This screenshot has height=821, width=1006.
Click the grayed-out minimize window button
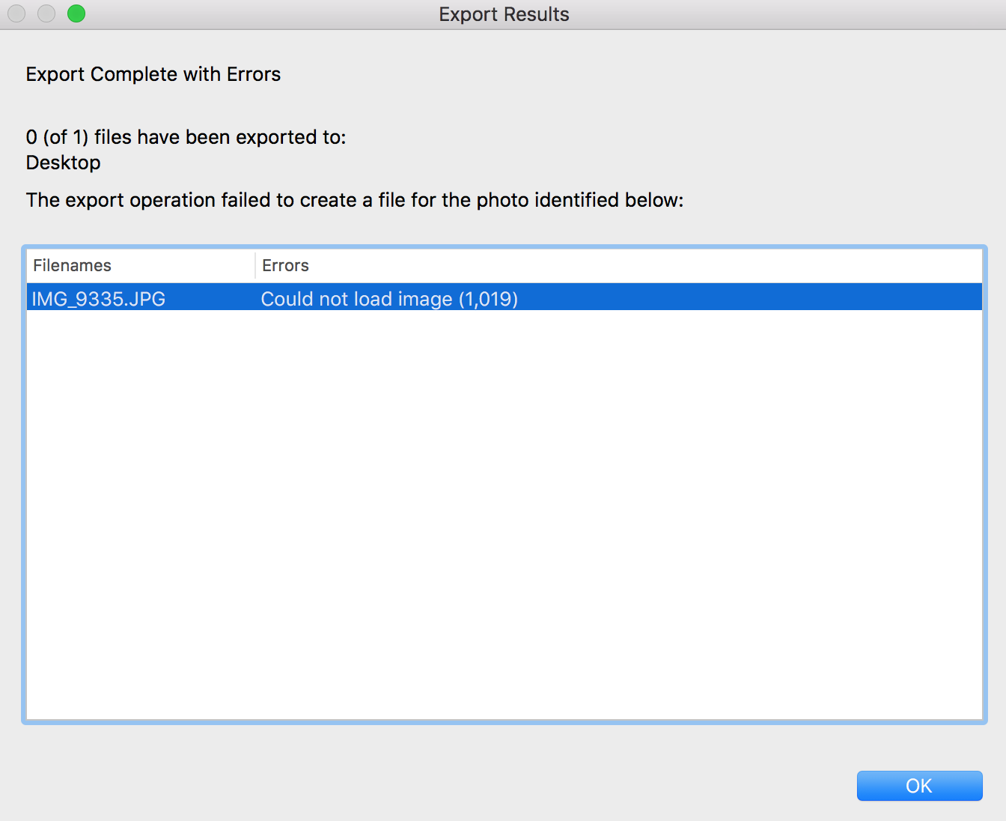coord(46,13)
